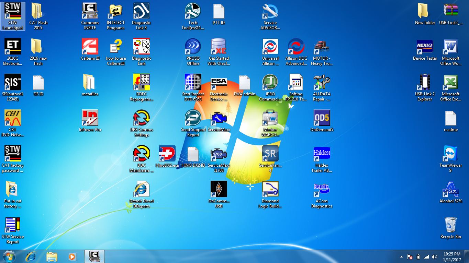The height and width of the screenshot is (263, 469).
Task: Open the SIS ID text file
Action: pos(38,85)
